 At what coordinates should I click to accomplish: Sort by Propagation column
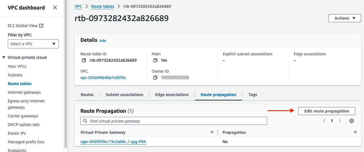pyautogui.click(x=355, y=132)
